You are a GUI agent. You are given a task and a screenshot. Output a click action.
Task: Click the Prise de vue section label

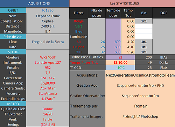[x=13, y=37]
